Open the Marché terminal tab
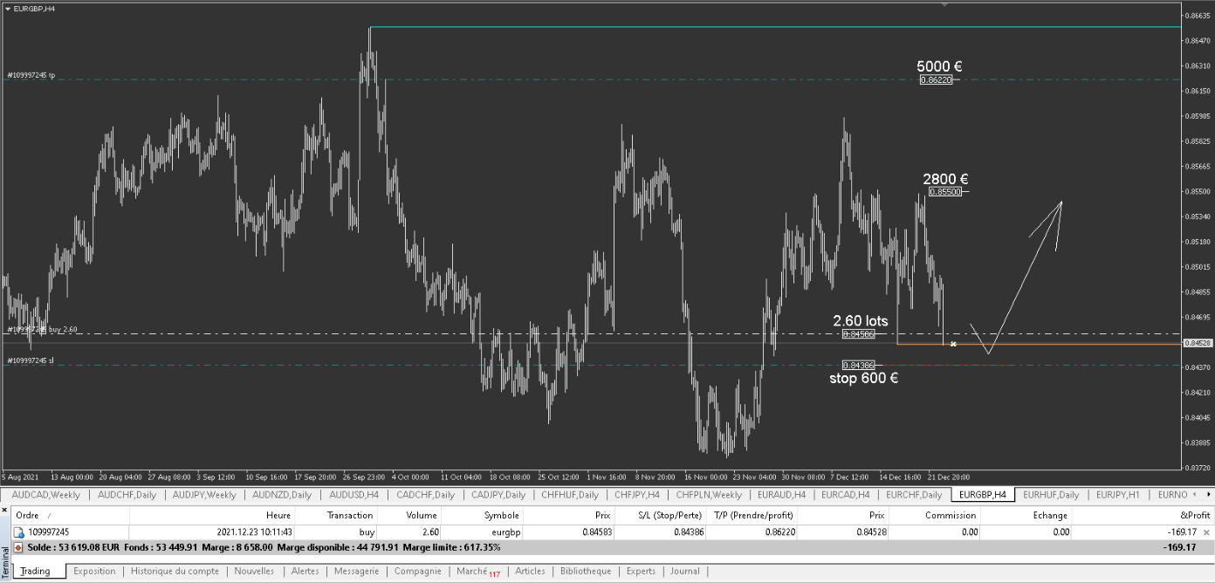Screen dimensions: 1215x583 pos(477,572)
